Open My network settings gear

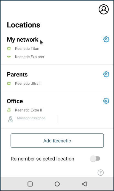106,39
